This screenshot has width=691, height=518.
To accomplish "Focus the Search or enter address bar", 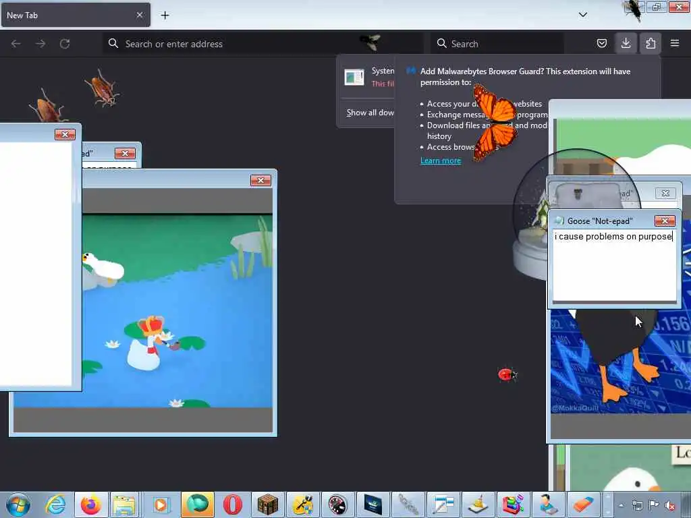I will click(262, 44).
